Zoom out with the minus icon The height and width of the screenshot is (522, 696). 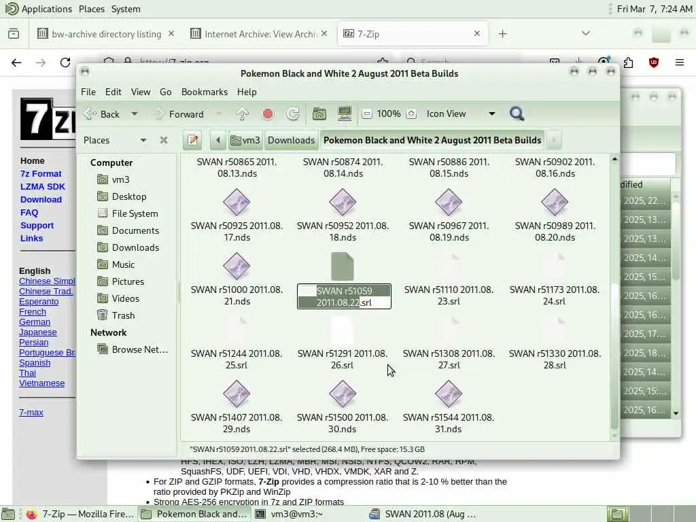click(366, 114)
